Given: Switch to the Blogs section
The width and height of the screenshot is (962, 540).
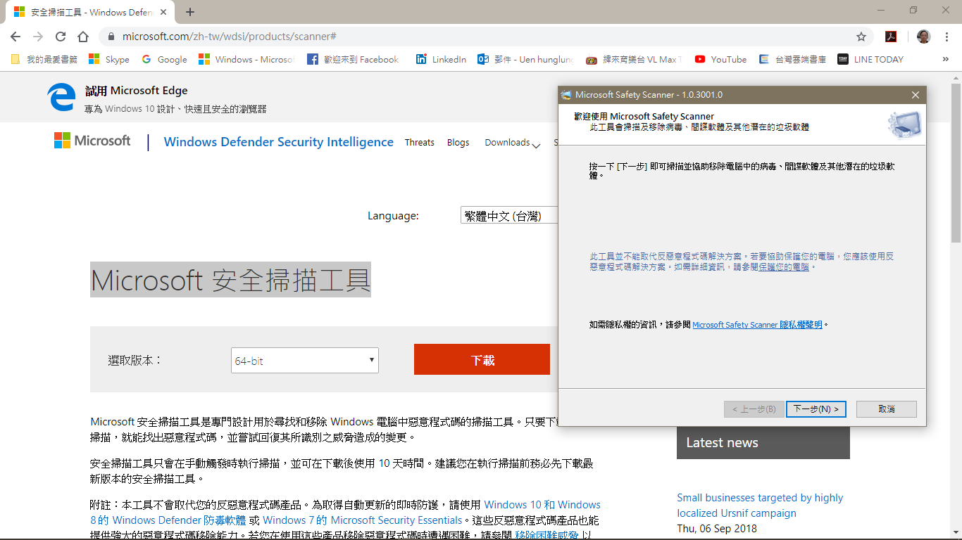Looking at the screenshot, I should pyautogui.click(x=458, y=142).
